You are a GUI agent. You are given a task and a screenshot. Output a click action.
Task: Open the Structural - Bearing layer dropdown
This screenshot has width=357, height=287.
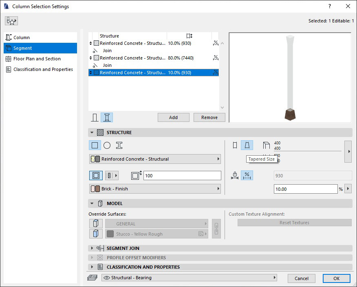click(x=189, y=278)
